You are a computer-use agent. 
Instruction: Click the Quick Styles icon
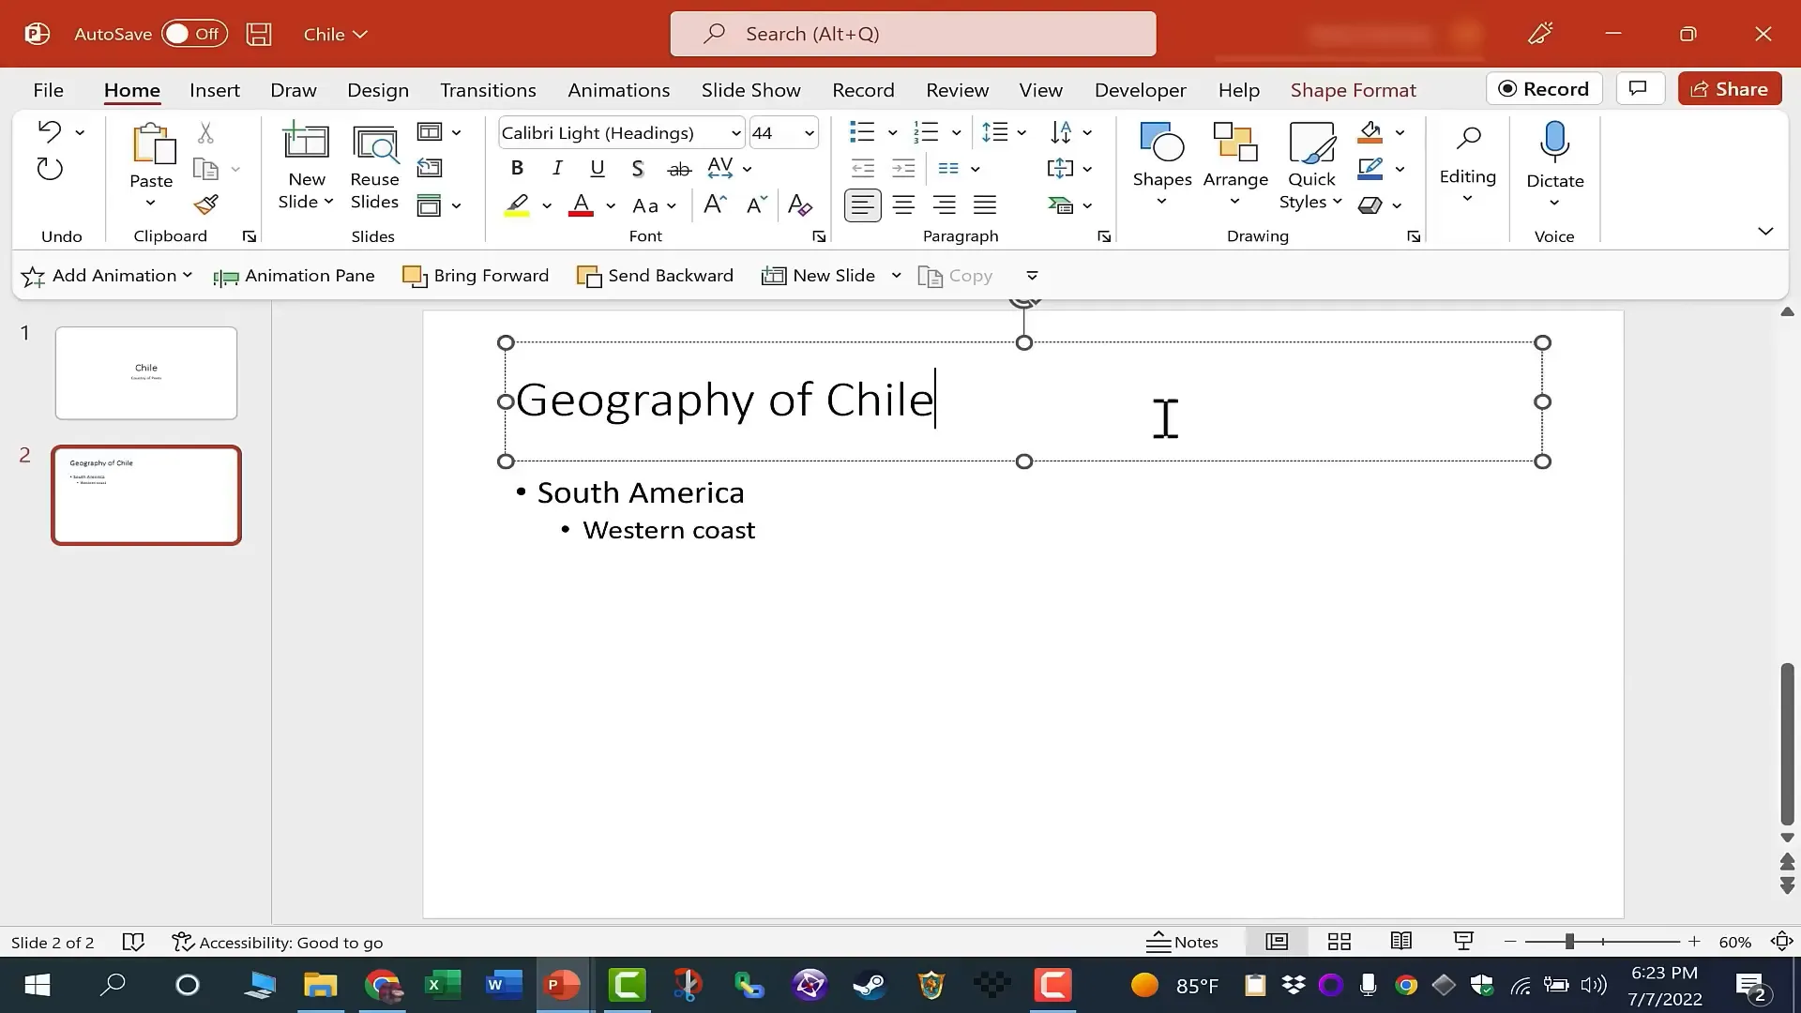tap(1311, 143)
